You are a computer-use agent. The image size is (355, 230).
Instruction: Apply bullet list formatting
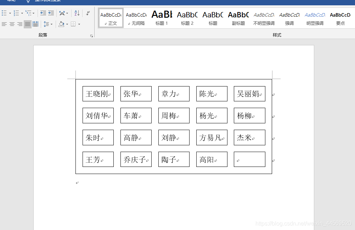(4, 13)
